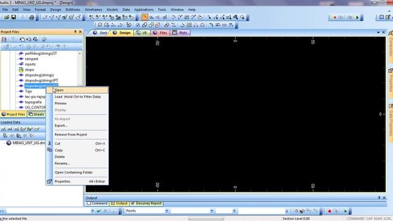Select topografia in project tree
Screen dimensions: 393x221
click(33, 102)
